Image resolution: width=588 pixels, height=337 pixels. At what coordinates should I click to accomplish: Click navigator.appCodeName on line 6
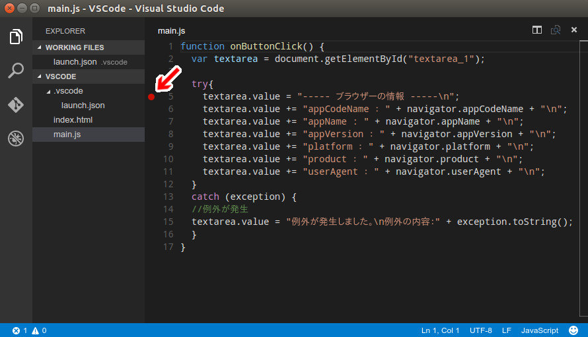coord(465,109)
